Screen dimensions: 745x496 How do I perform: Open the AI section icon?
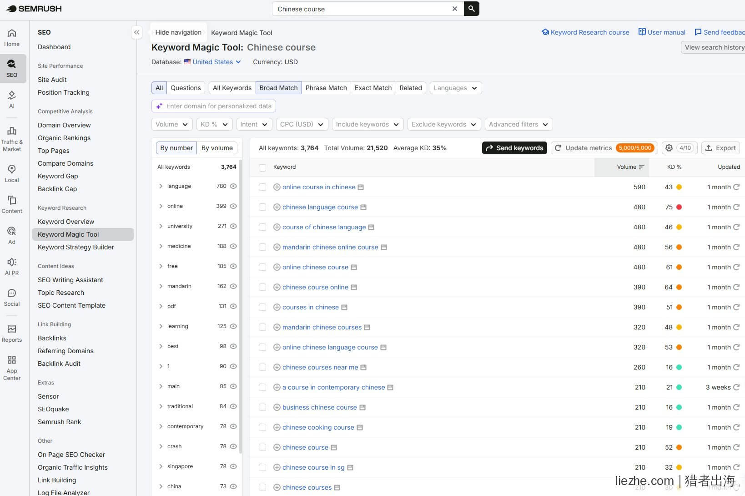point(12,99)
